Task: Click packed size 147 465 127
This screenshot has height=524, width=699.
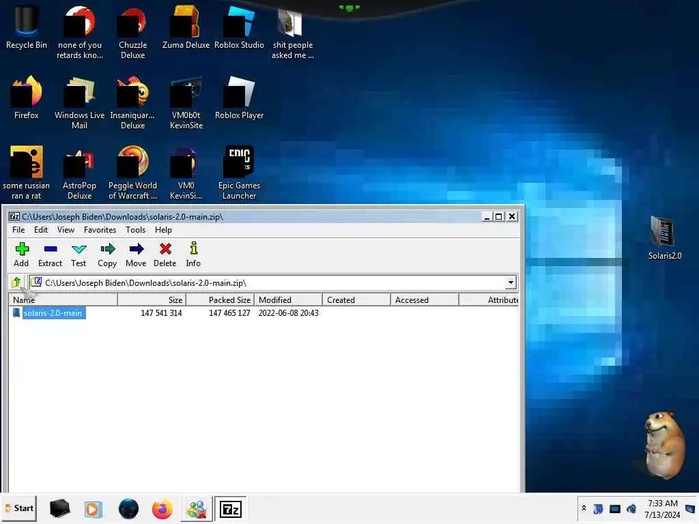Action: tap(229, 312)
